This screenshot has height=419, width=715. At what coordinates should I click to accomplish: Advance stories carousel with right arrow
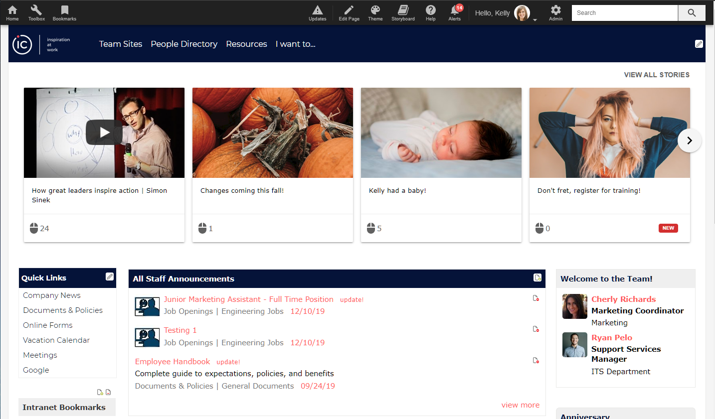click(x=690, y=140)
